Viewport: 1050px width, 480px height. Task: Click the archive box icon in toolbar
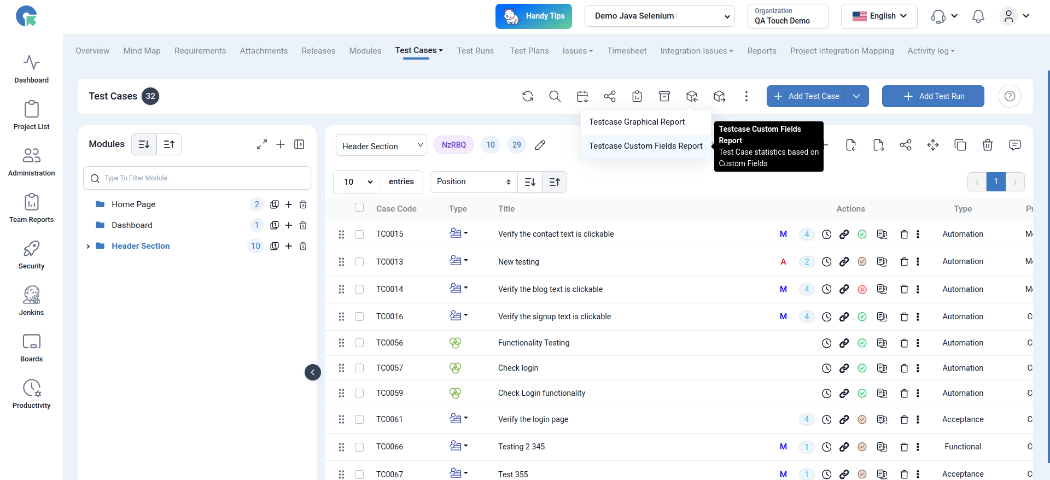click(x=664, y=96)
